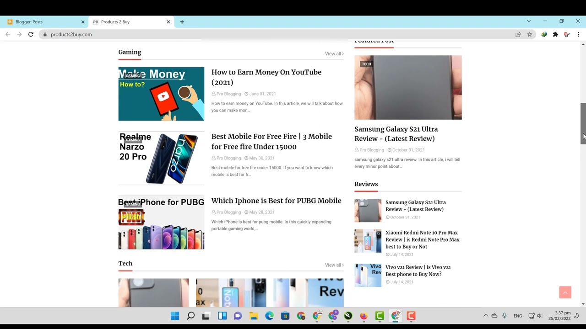The image size is (586, 329).
Task: Launch Firefox from the taskbar
Action: 364,316
